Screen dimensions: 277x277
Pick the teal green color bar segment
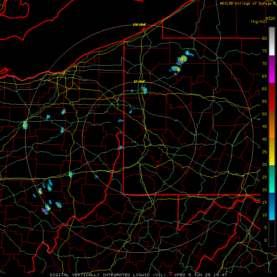coord(272,179)
